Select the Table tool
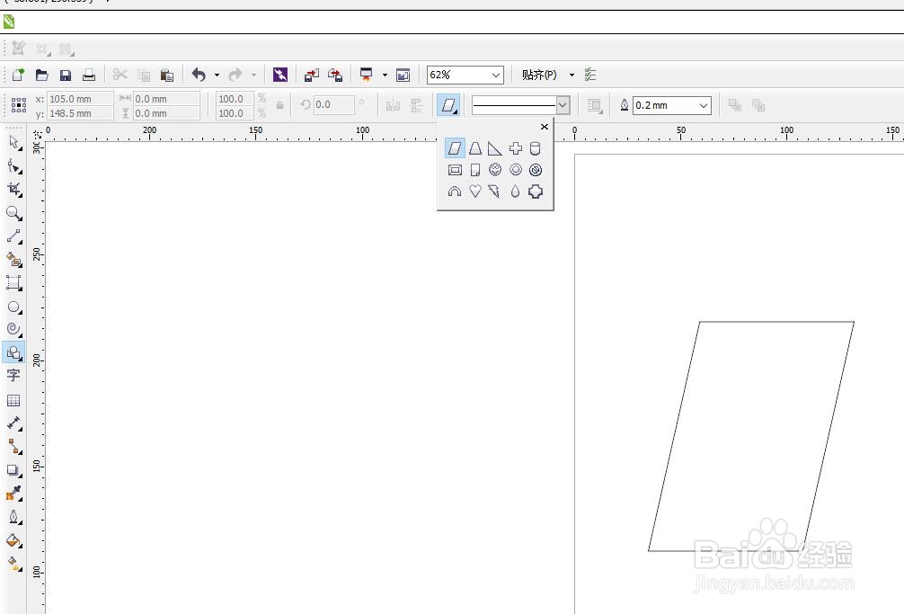Viewport: 904px width, 614px height. (13, 400)
